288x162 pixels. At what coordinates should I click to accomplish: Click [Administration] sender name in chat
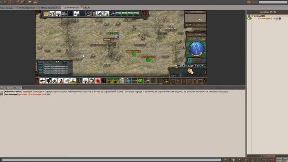click(13, 91)
